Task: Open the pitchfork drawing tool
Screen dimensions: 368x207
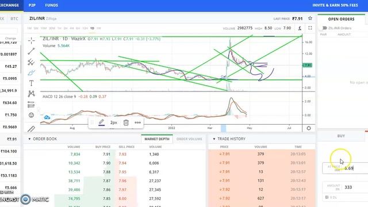Action: (31, 62)
